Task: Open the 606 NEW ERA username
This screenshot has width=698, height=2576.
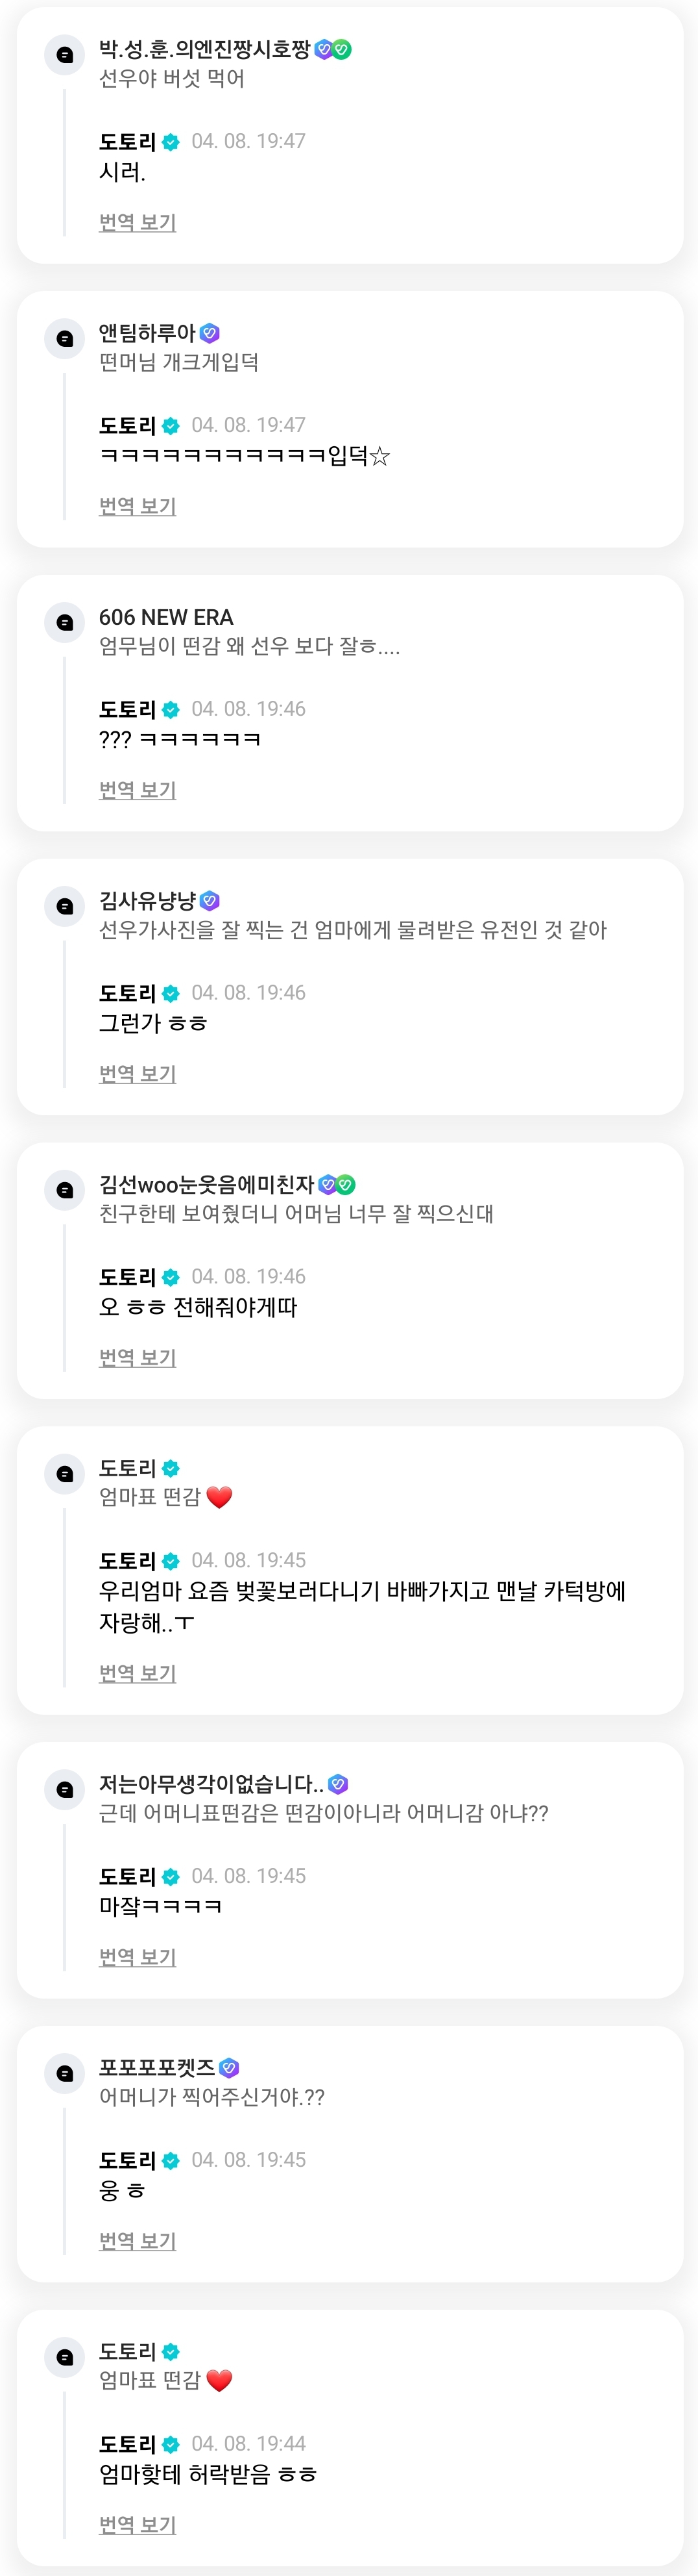Action: point(166,617)
